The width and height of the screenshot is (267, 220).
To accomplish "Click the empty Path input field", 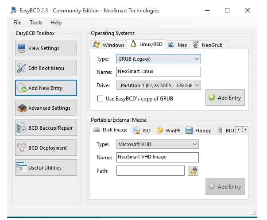I will (x=151, y=170).
